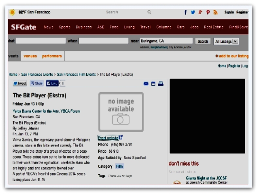Open the Pinterest icon in header
The width and height of the screenshot is (259, 194).
[208, 13]
